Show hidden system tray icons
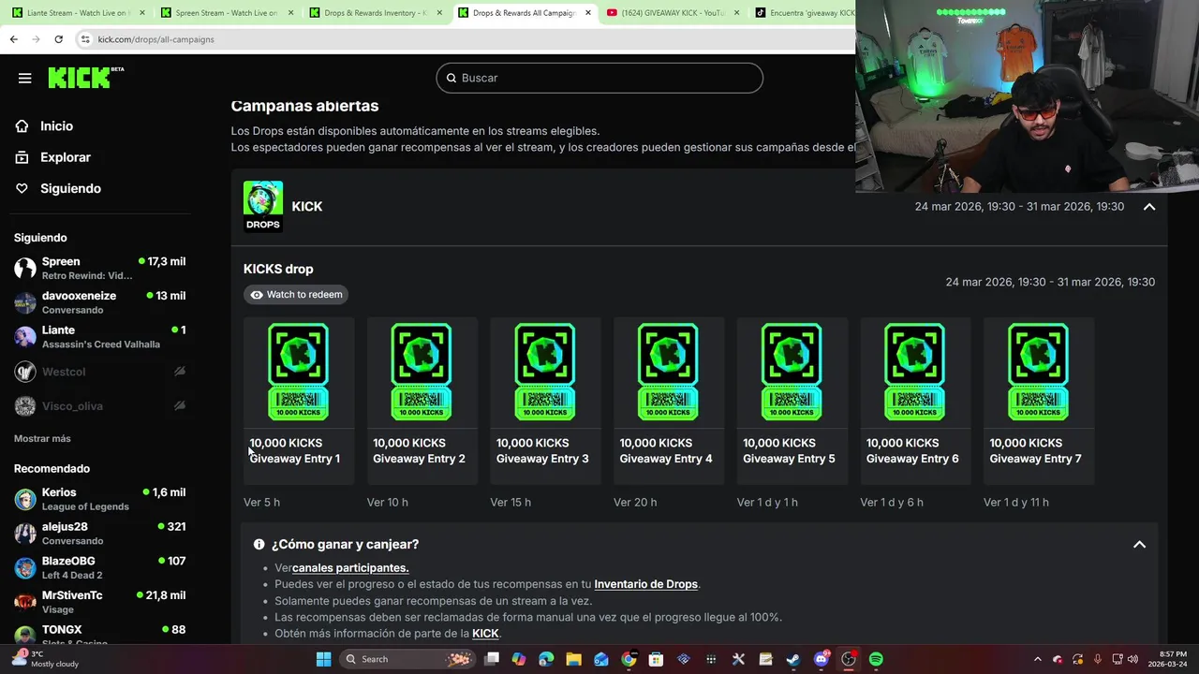Viewport: 1199px width, 674px height. (x=1037, y=659)
